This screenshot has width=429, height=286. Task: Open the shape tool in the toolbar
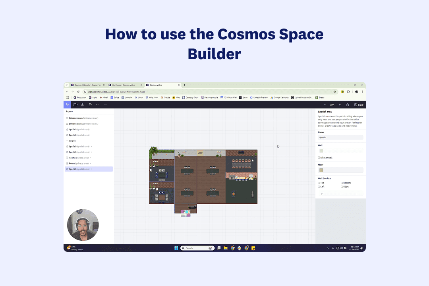coord(75,104)
